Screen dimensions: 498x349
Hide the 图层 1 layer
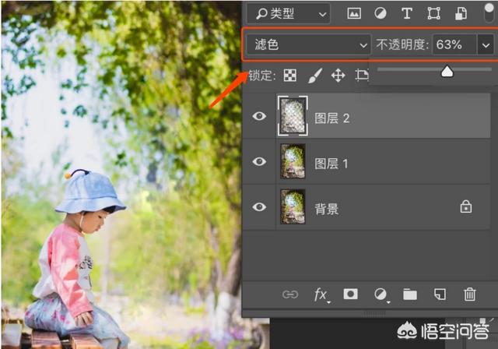(259, 161)
